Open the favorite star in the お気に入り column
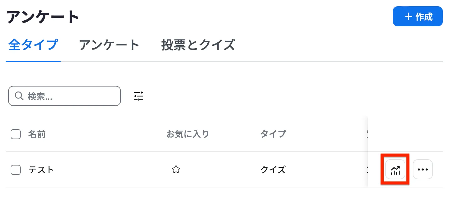This screenshot has height=205, width=456. [176, 169]
